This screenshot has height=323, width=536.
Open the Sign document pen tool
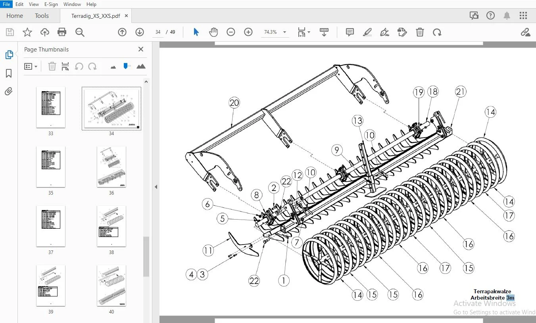384,32
